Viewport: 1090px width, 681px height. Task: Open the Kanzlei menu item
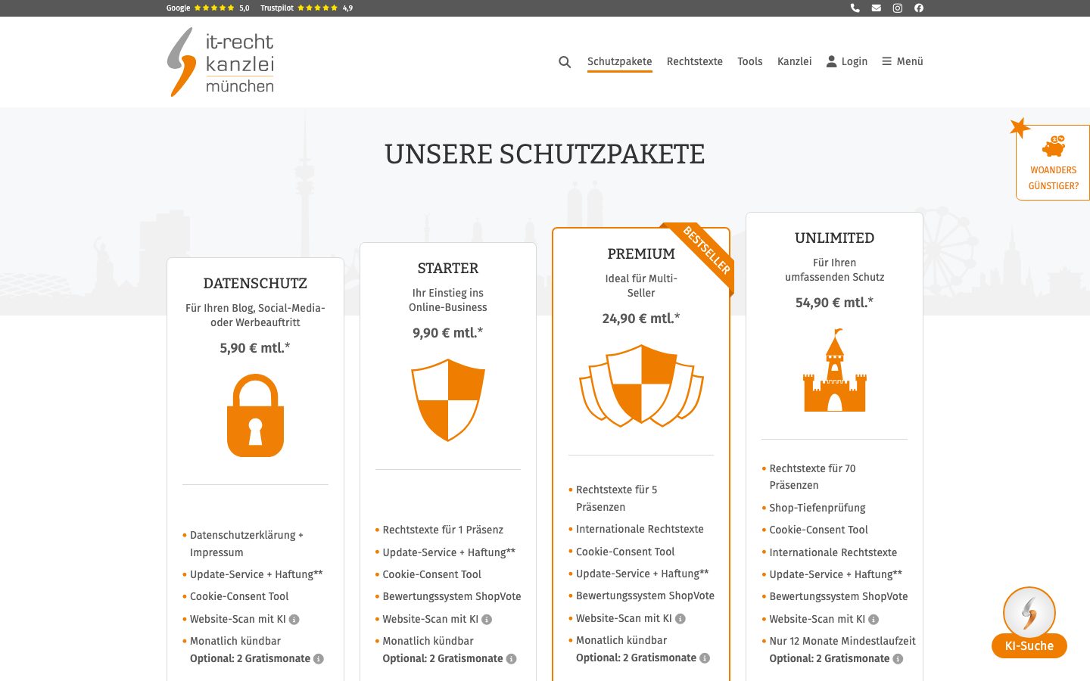[x=795, y=62]
